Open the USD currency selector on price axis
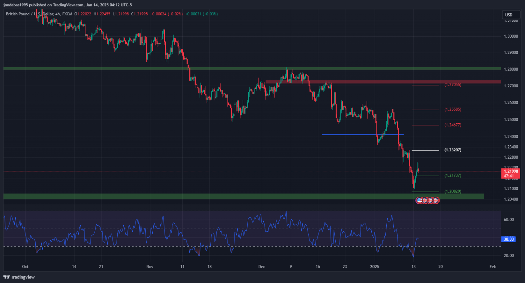The width and height of the screenshot is (525, 283). tap(509, 15)
